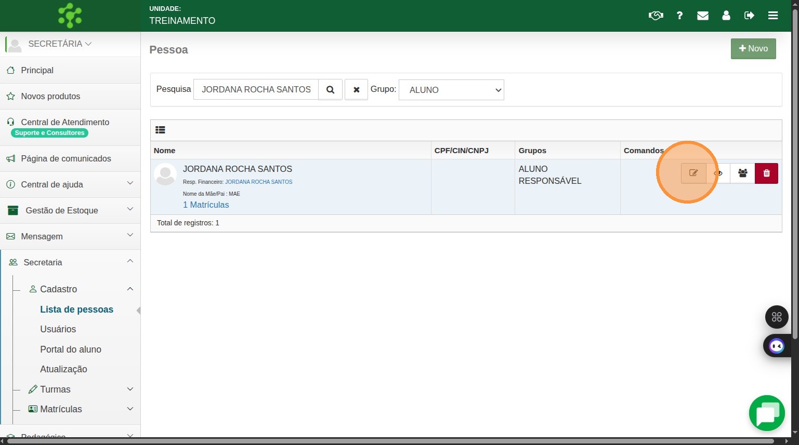The image size is (799, 445).
Task: Open the Grupo dropdown showing ALUNO
Action: 451,90
